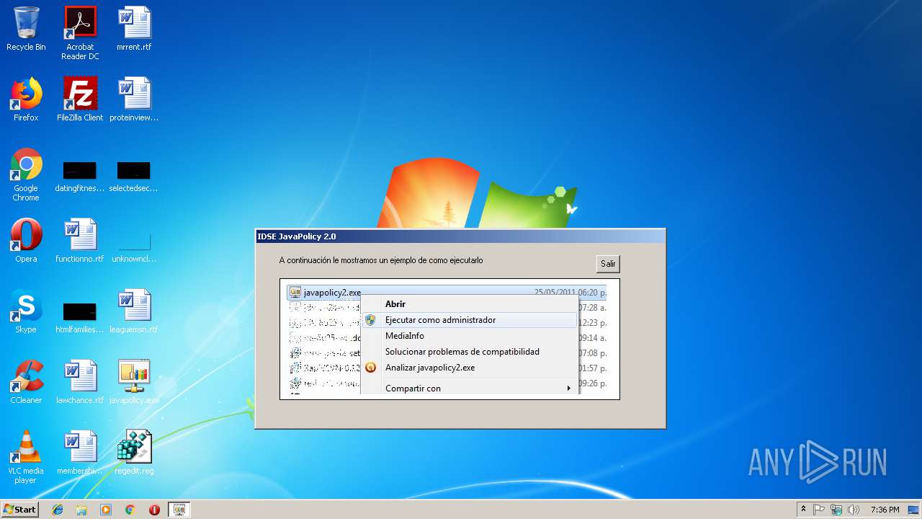Viewport: 922px width, 519px height.
Task: Launch Internet Explorer from taskbar
Action: point(58,510)
